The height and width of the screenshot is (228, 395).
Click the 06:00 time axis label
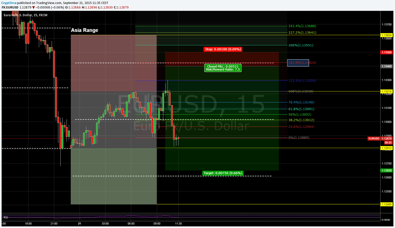click(x=131, y=224)
